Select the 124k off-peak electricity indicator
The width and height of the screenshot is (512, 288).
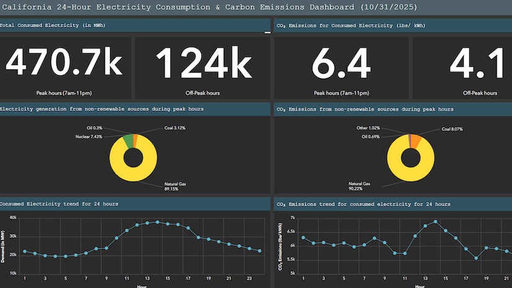[x=203, y=63]
